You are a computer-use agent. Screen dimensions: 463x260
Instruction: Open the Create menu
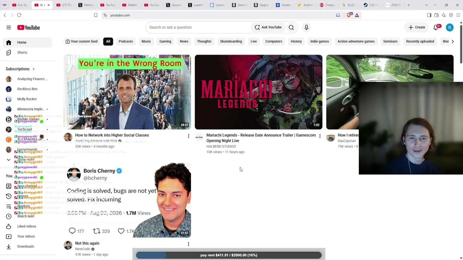coord(417,27)
